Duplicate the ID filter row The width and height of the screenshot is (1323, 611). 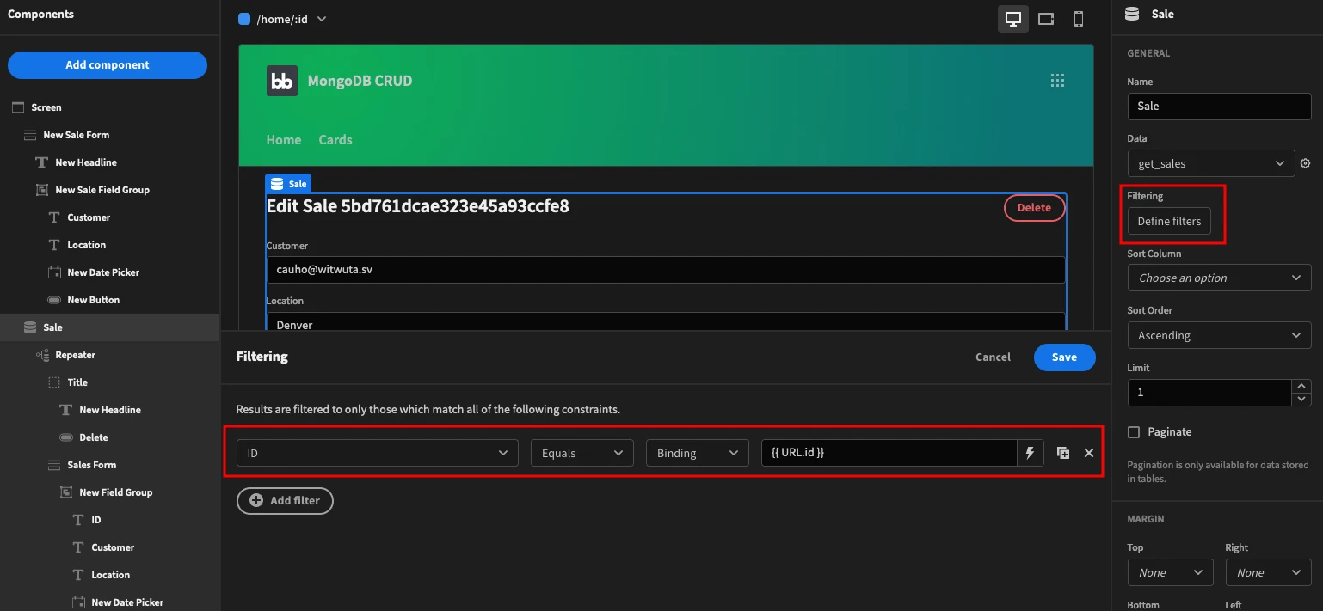(x=1063, y=453)
